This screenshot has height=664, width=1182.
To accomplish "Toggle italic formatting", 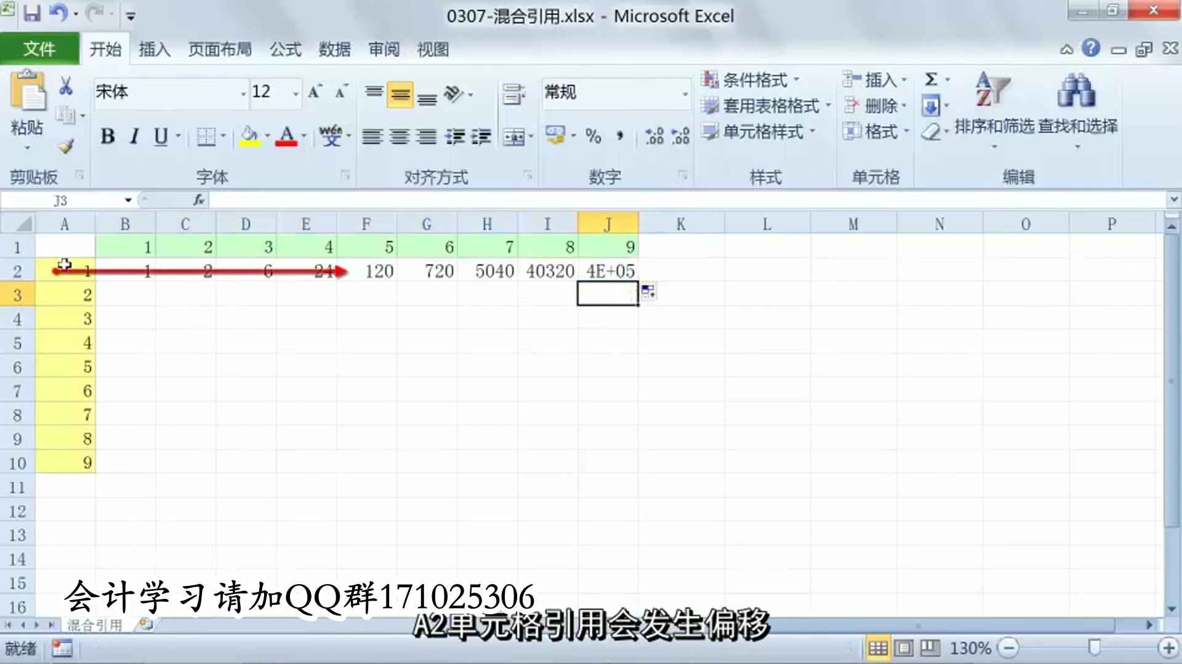I will point(134,136).
